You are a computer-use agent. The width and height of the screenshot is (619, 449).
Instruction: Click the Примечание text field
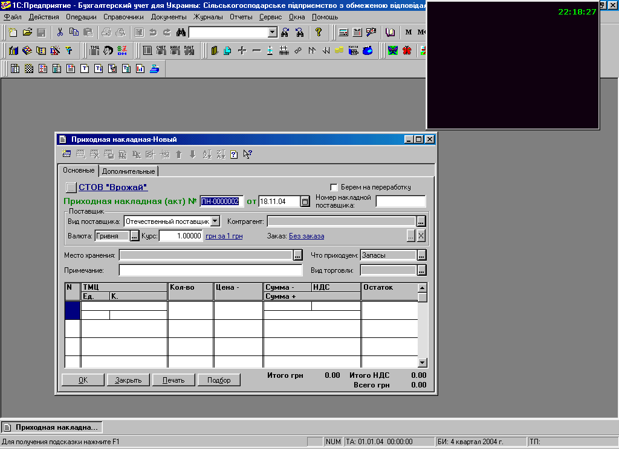[x=210, y=270]
